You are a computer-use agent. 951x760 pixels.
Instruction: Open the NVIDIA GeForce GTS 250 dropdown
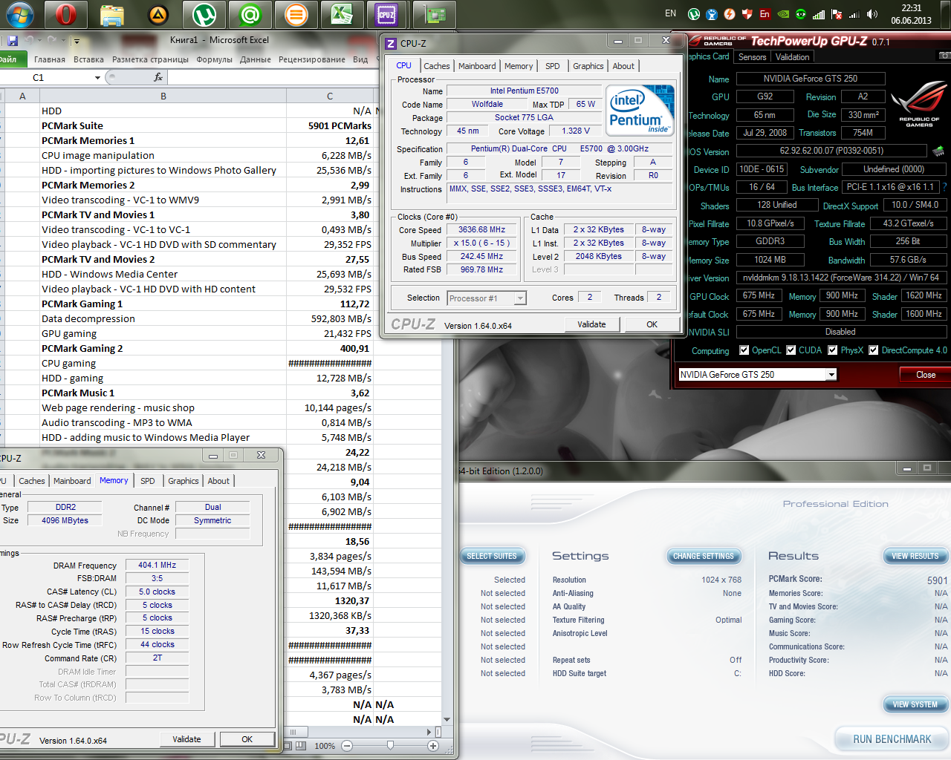[x=831, y=375]
